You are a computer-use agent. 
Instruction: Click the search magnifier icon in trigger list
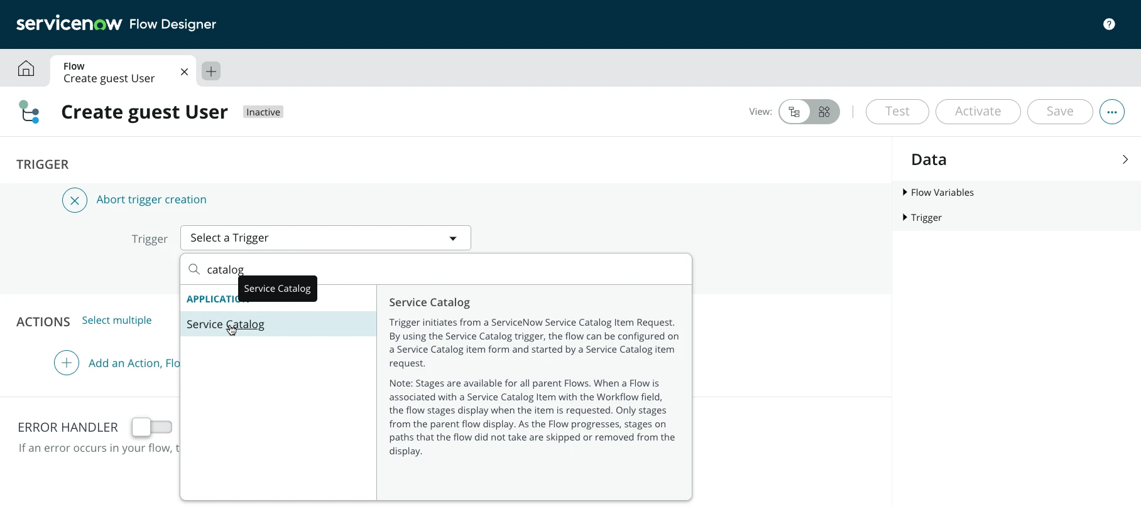[x=195, y=269]
